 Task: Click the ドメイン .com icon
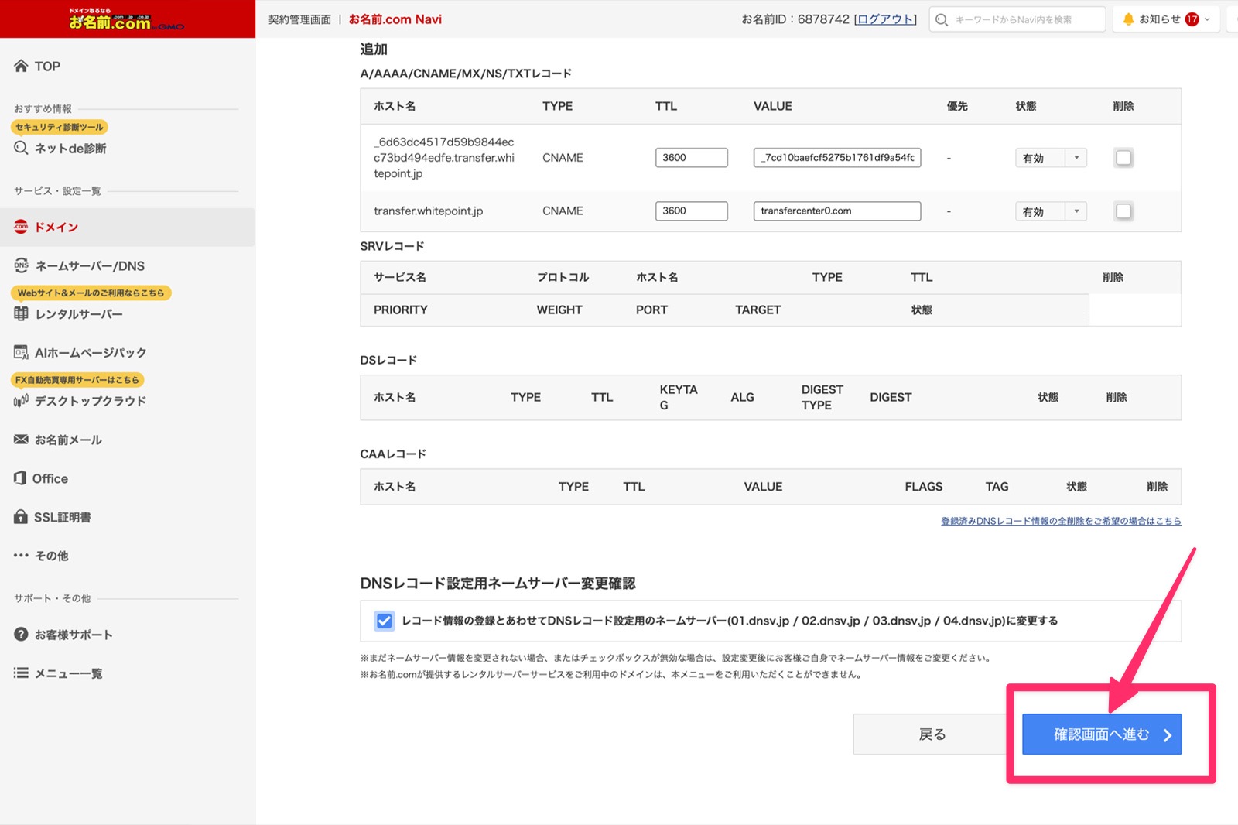tap(21, 227)
